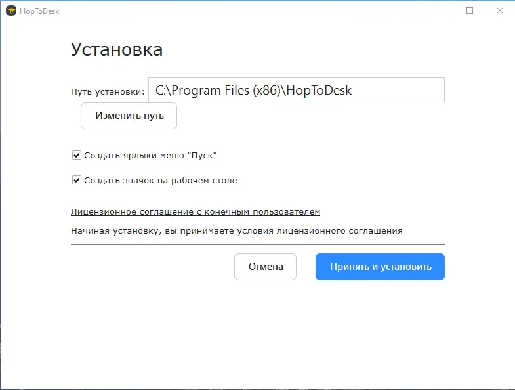Click the 'Установка' heading

coord(117,50)
